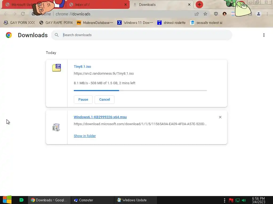
Task: Remove the KB2999226 download from list
Action: (x=220, y=117)
